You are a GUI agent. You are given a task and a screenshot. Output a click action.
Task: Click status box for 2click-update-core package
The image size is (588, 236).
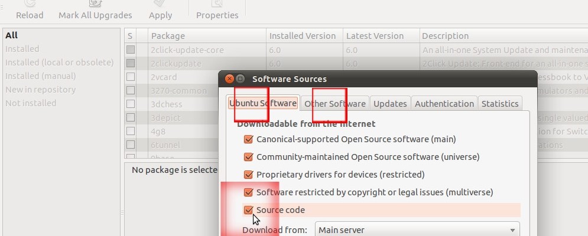tap(131, 50)
